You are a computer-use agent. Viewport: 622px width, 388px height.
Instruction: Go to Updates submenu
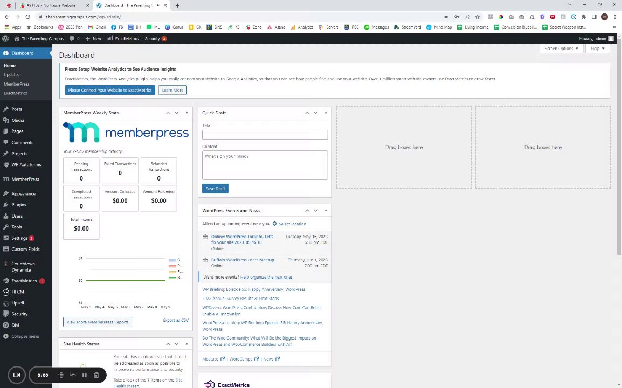pos(11,74)
